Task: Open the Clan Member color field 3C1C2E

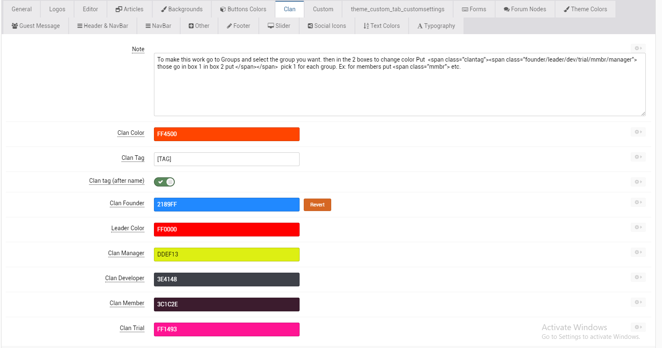Action: [x=227, y=304]
